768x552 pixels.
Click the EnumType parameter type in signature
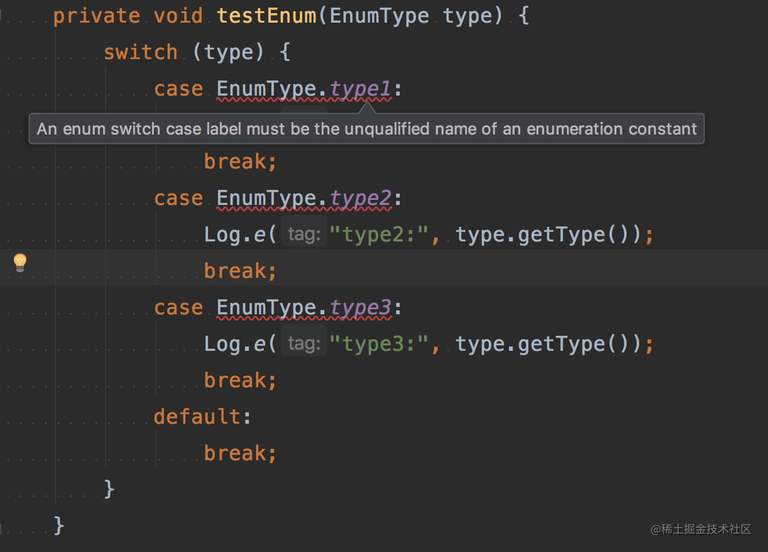[380, 16]
